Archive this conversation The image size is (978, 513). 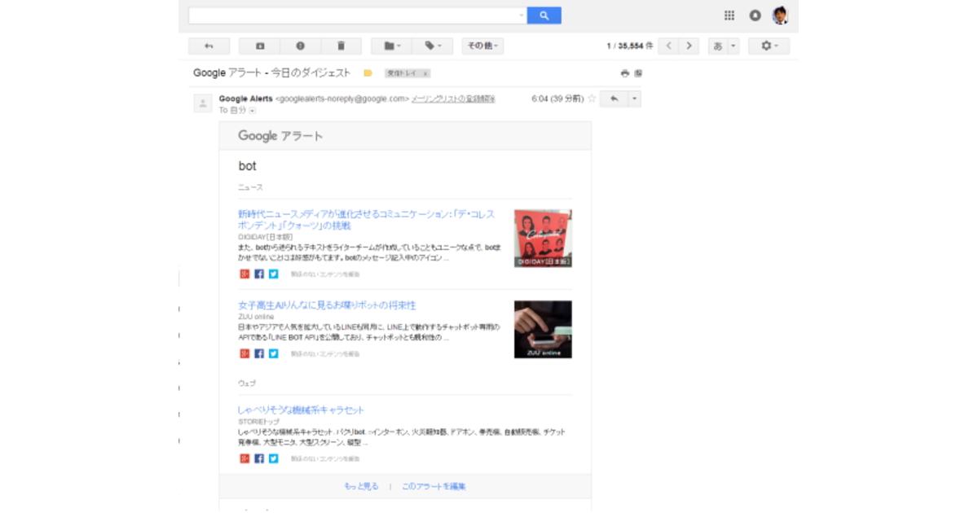(x=260, y=46)
